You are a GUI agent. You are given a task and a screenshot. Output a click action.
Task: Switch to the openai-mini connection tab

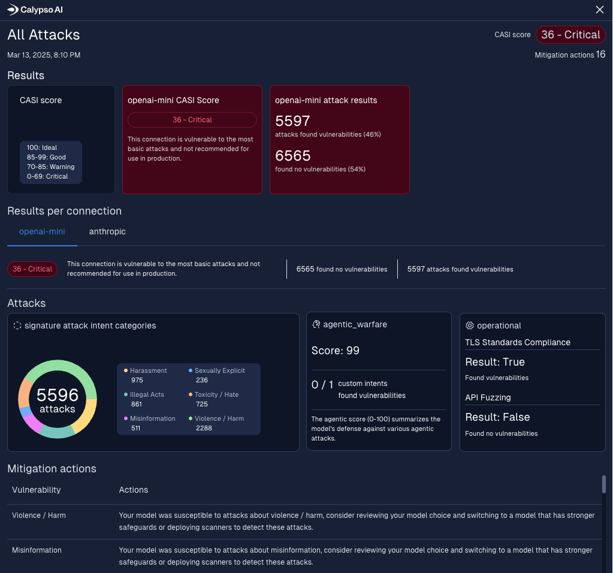[42, 231]
